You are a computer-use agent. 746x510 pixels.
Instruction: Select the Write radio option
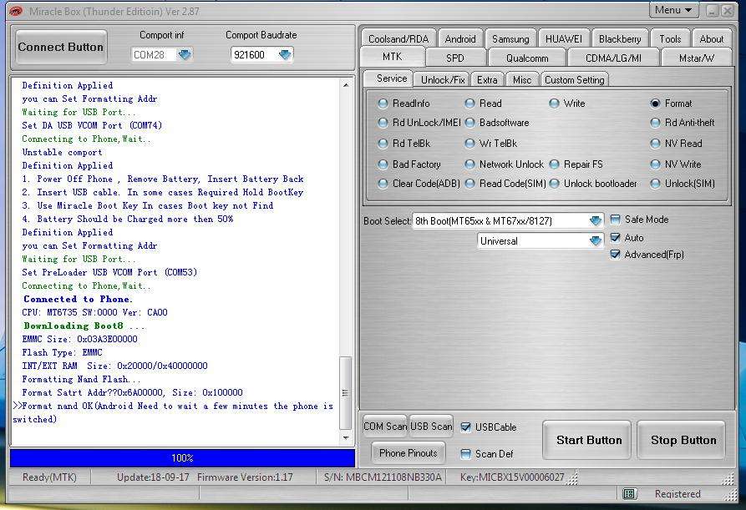click(x=554, y=104)
